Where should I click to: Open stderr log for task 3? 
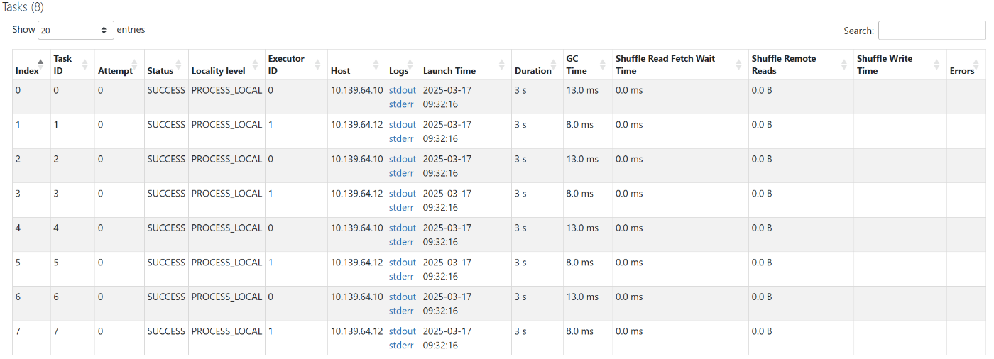tap(401, 207)
